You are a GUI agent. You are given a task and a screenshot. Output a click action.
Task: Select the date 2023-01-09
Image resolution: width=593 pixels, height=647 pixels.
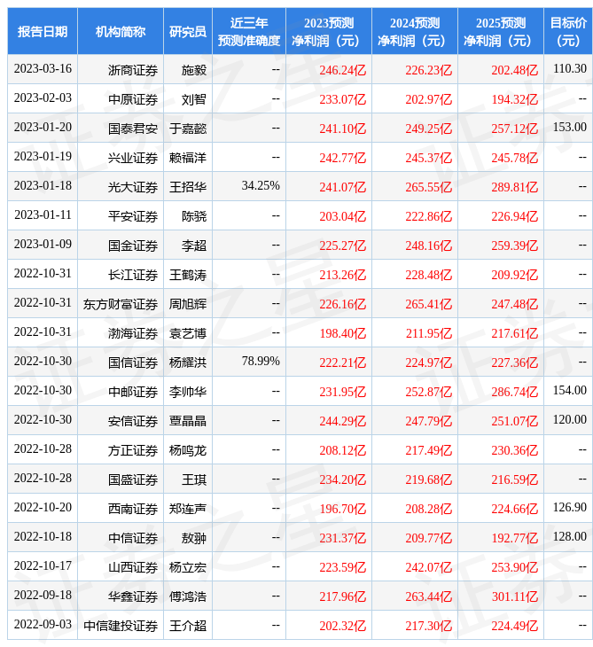[x=43, y=245]
